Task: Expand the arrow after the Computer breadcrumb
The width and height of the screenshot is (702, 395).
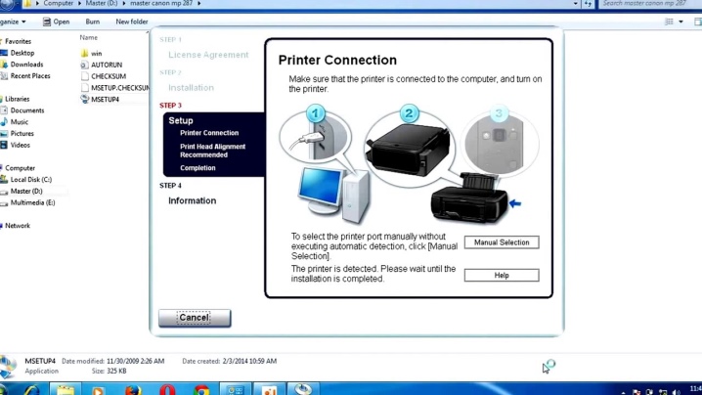Action: coord(80,3)
